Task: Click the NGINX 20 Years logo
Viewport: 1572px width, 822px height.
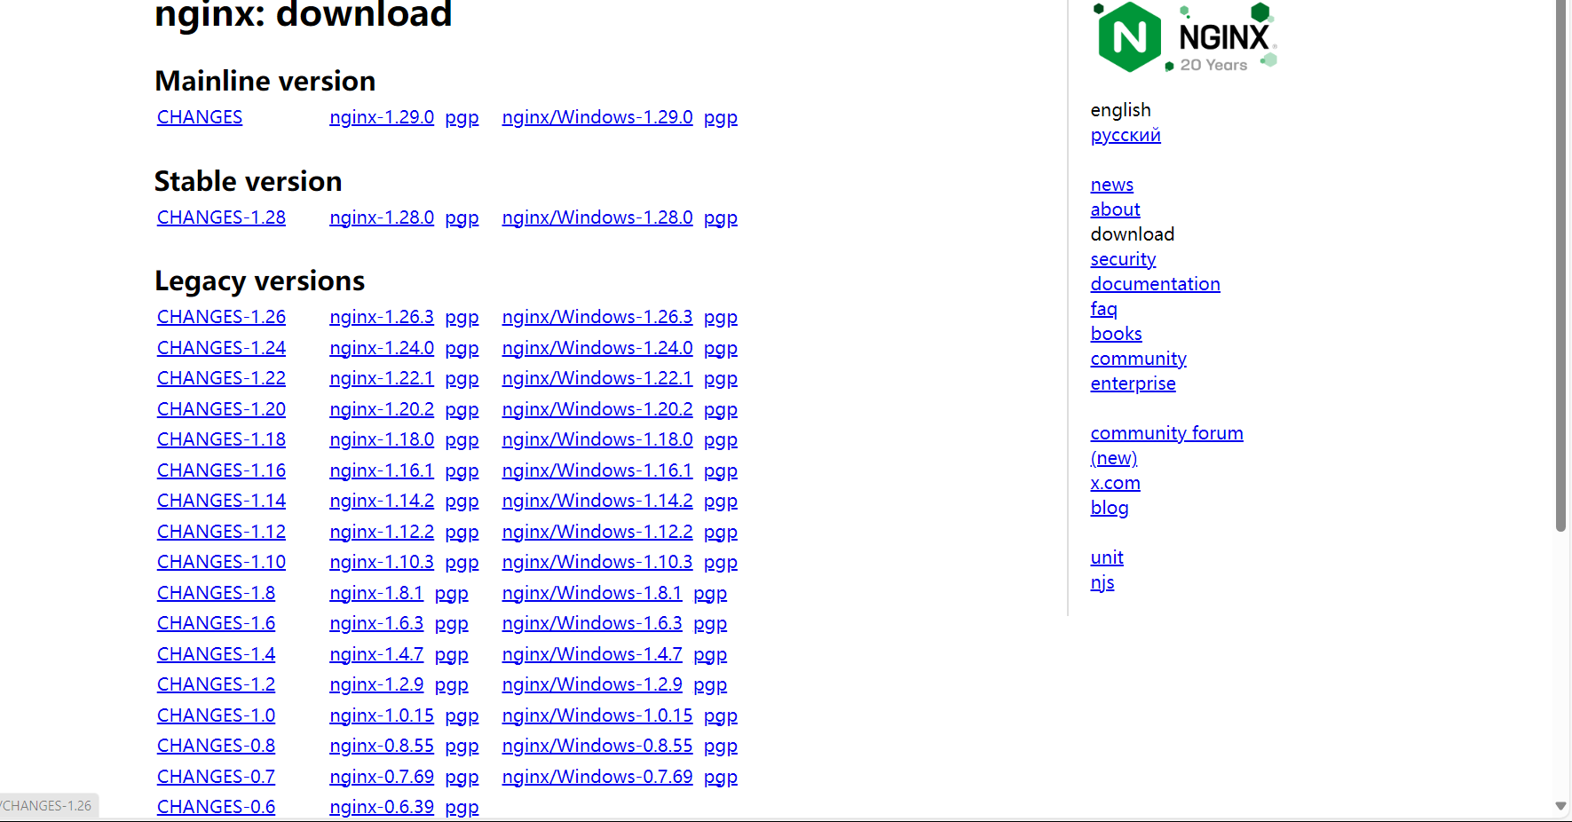Action: pyautogui.click(x=1185, y=37)
